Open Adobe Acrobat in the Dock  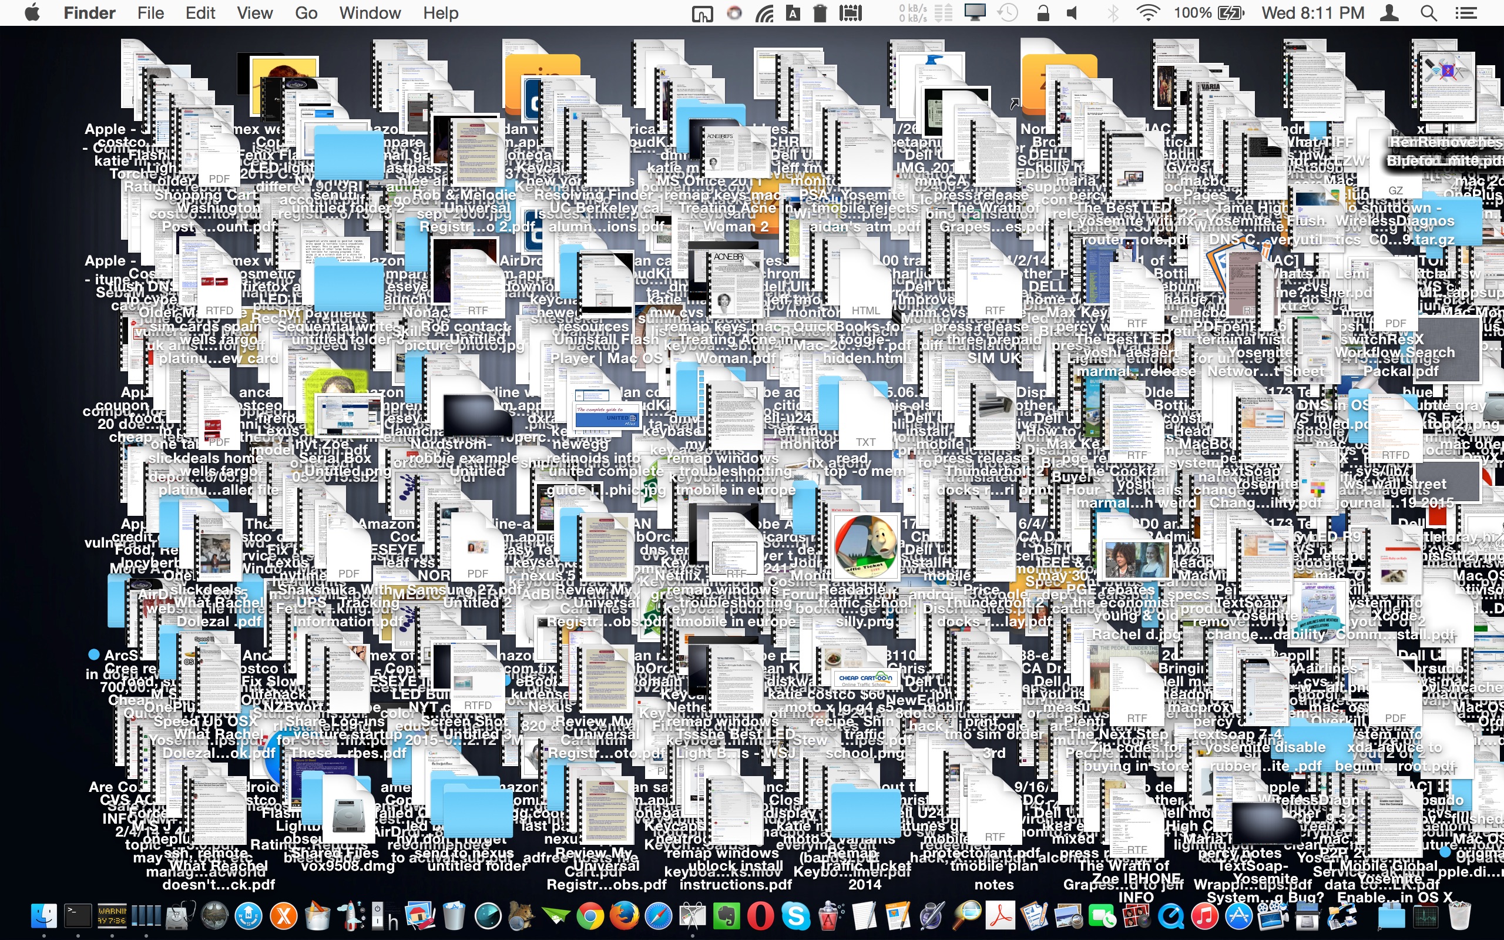click(x=1001, y=916)
